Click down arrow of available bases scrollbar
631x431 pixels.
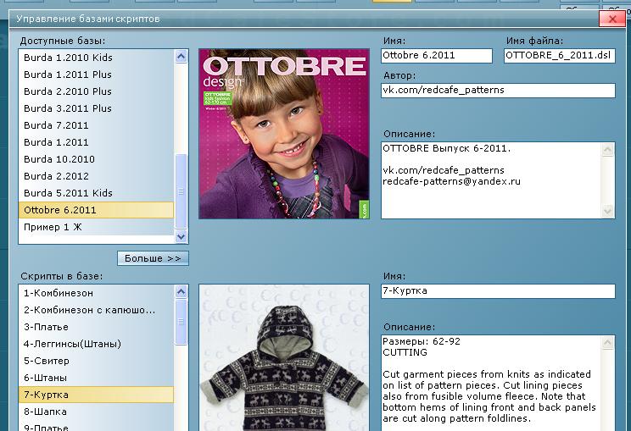[181, 236]
